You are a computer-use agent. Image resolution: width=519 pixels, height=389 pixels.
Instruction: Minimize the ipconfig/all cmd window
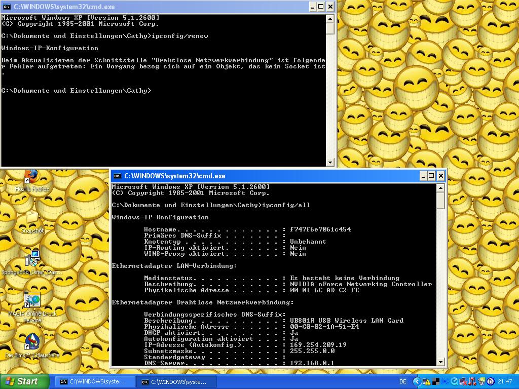click(423, 176)
